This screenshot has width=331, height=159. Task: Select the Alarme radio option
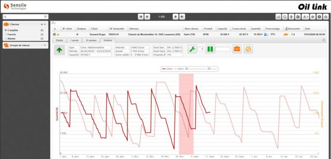6,38
